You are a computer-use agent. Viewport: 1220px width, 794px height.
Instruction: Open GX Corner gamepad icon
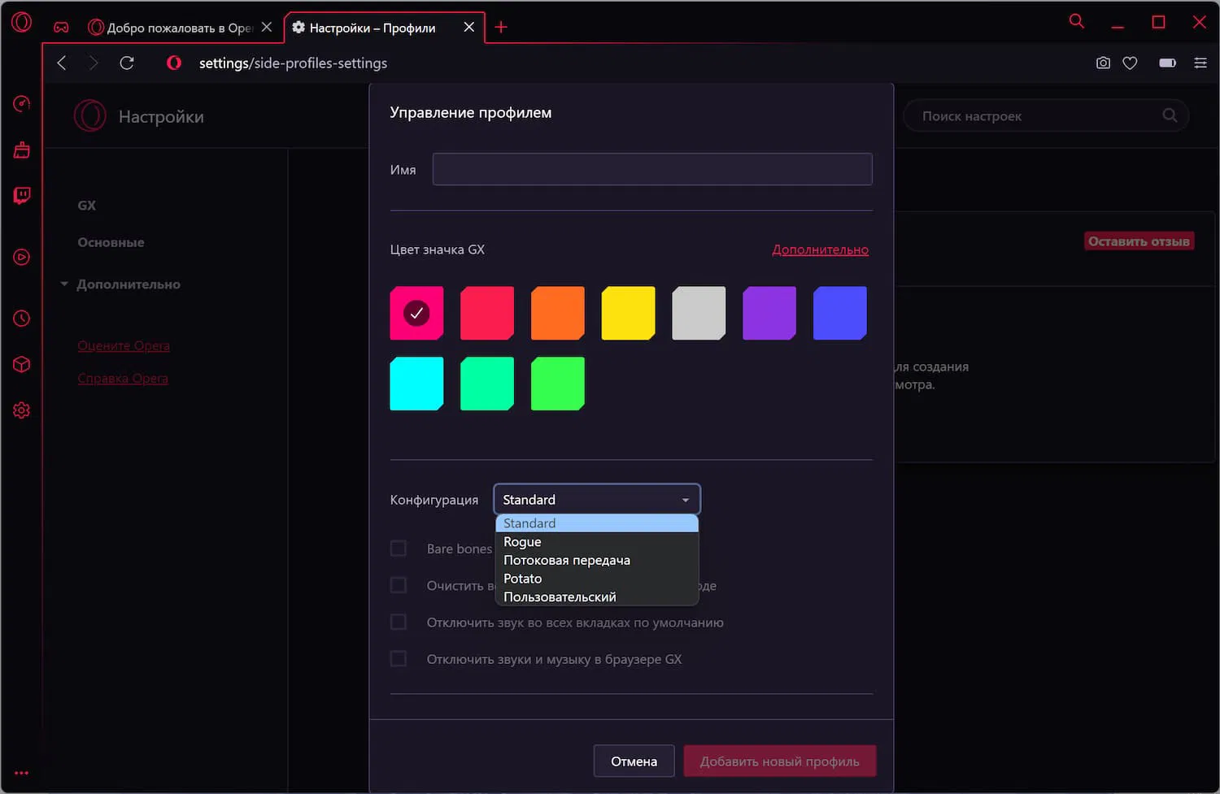(61, 27)
